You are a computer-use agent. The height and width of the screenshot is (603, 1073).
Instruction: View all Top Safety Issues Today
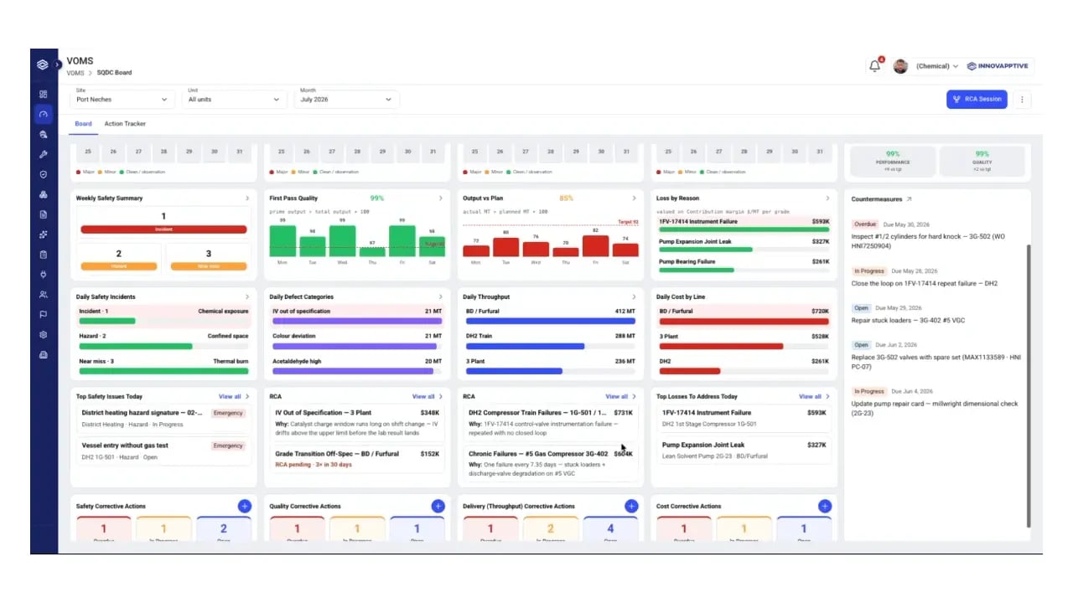coord(234,397)
